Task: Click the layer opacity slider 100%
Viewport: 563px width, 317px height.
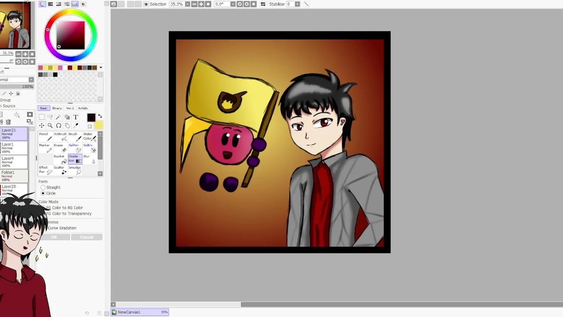Action: [17, 86]
